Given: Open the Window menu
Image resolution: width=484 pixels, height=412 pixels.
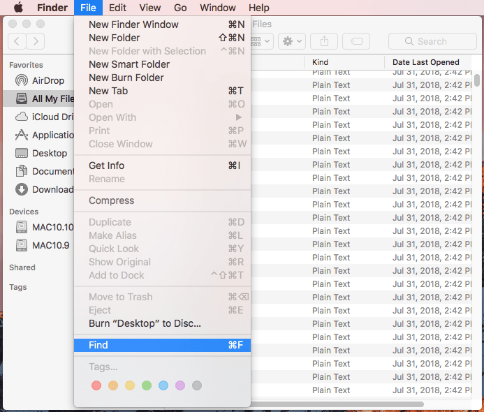Looking at the screenshot, I should pyautogui.click(x=218, y=8).
